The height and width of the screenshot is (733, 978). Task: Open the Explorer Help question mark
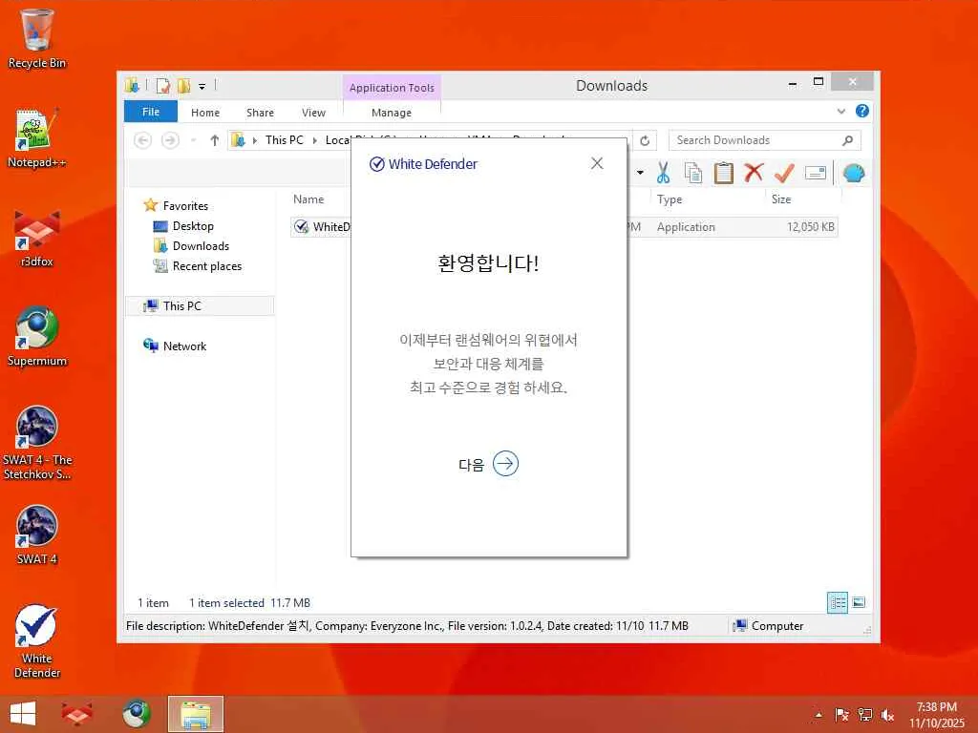(x=862, y=111)
